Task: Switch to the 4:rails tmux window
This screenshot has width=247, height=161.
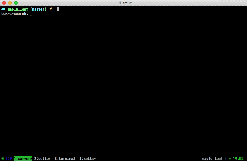Action: pos(88,158)
